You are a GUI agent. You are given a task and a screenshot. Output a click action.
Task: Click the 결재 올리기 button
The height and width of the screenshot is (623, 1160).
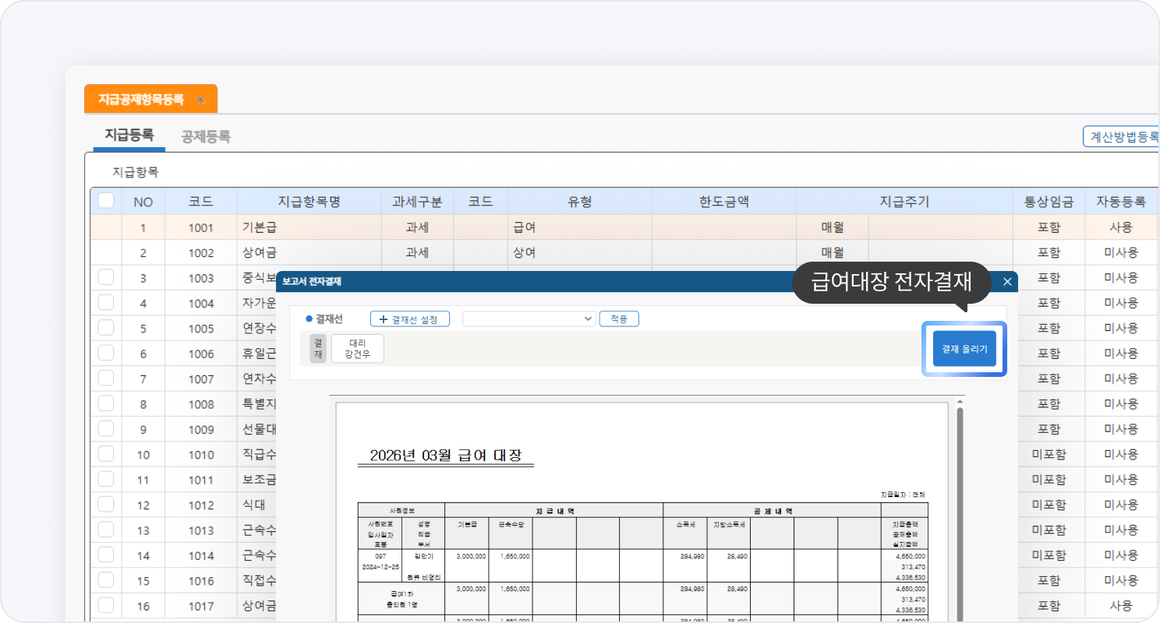[x=964, y=349]
